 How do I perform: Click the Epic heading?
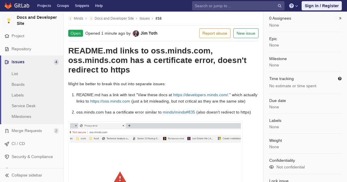pos(273,39)
